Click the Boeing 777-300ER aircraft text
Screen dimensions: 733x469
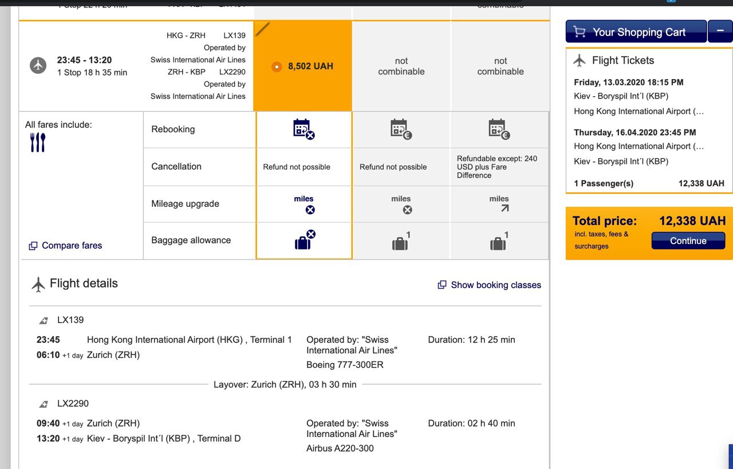coord(345,365)
